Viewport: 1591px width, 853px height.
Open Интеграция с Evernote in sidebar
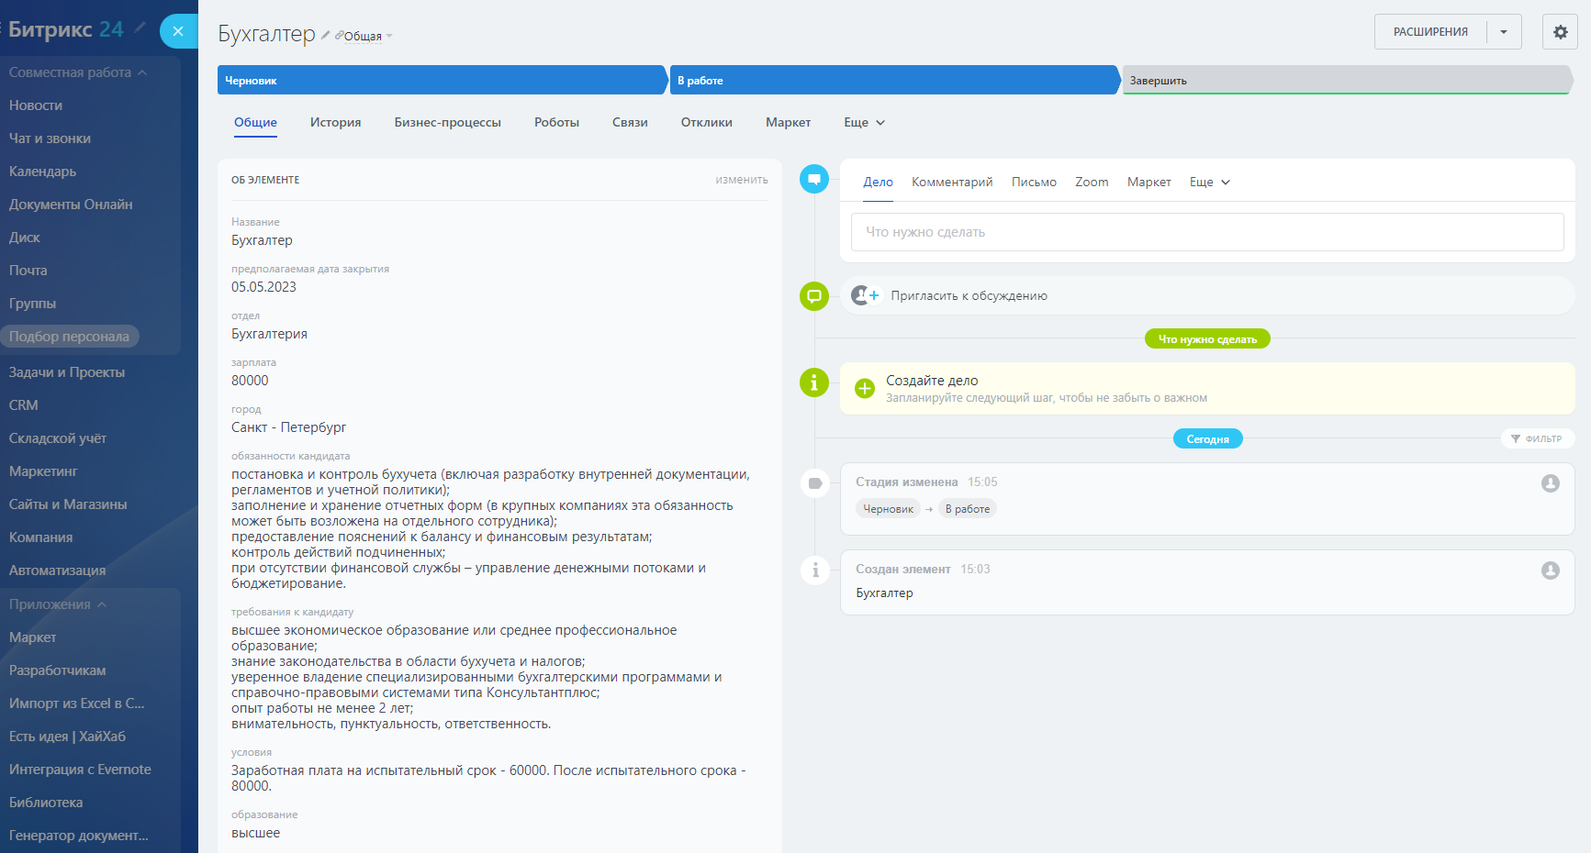click(80, 770)
